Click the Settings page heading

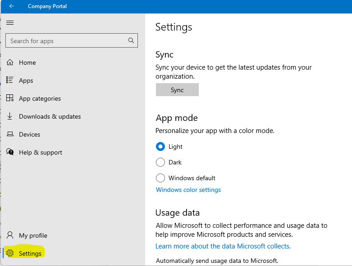pyautogui.click(x=174, y=27)
